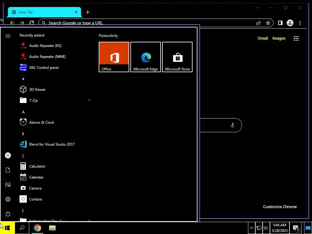Screen dimensions: 312x234
Task: Click the Windows Start button
Action: (x=7, y=228)
